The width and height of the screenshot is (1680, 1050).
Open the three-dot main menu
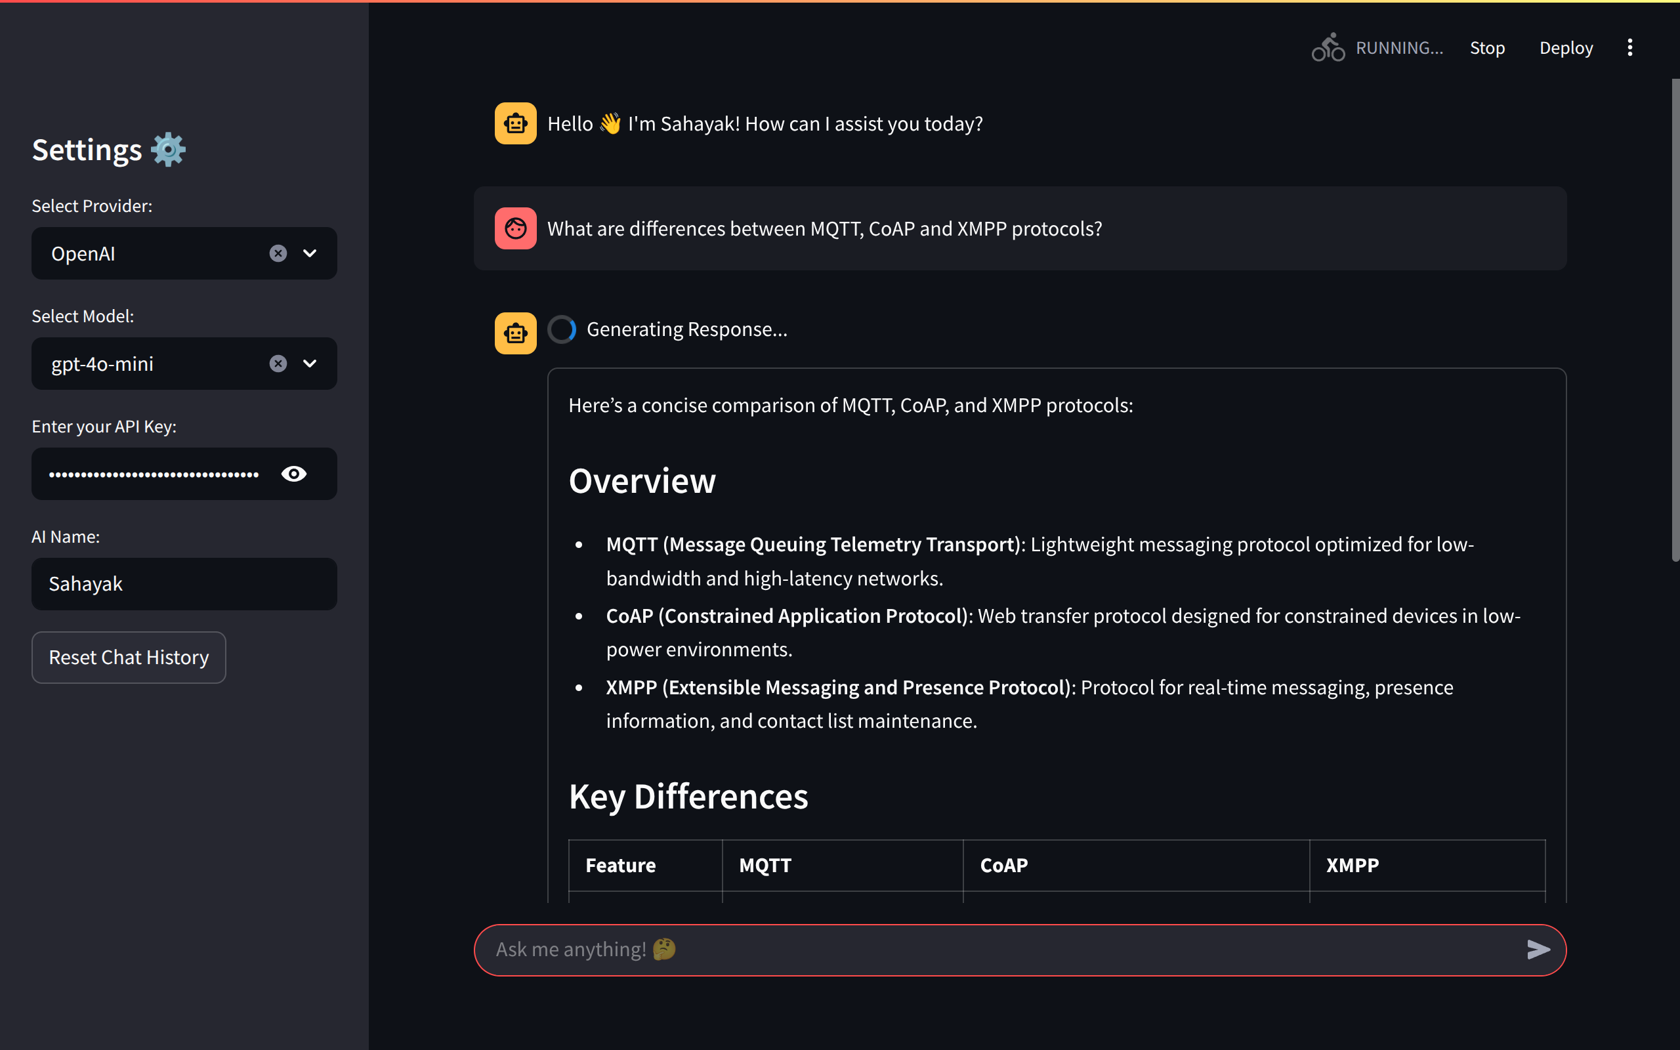[x=1629, y=48]
